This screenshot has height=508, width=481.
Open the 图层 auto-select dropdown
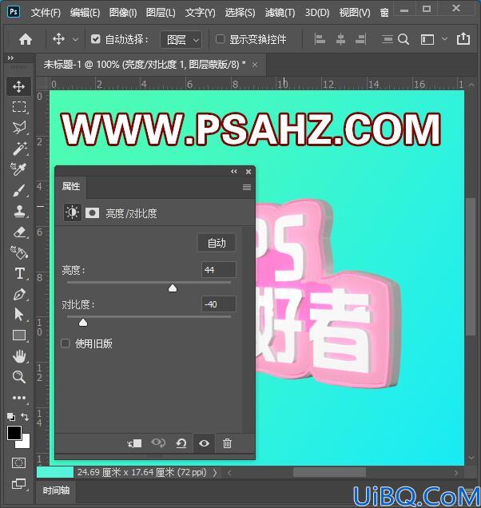(x=181, y=40)
